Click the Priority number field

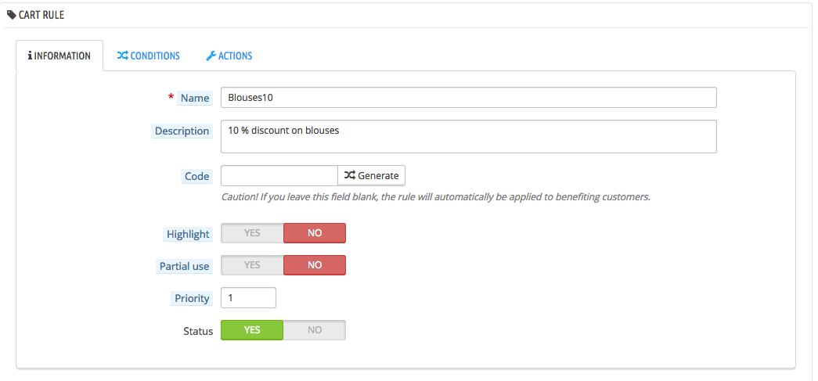click(x=248, y=297)
